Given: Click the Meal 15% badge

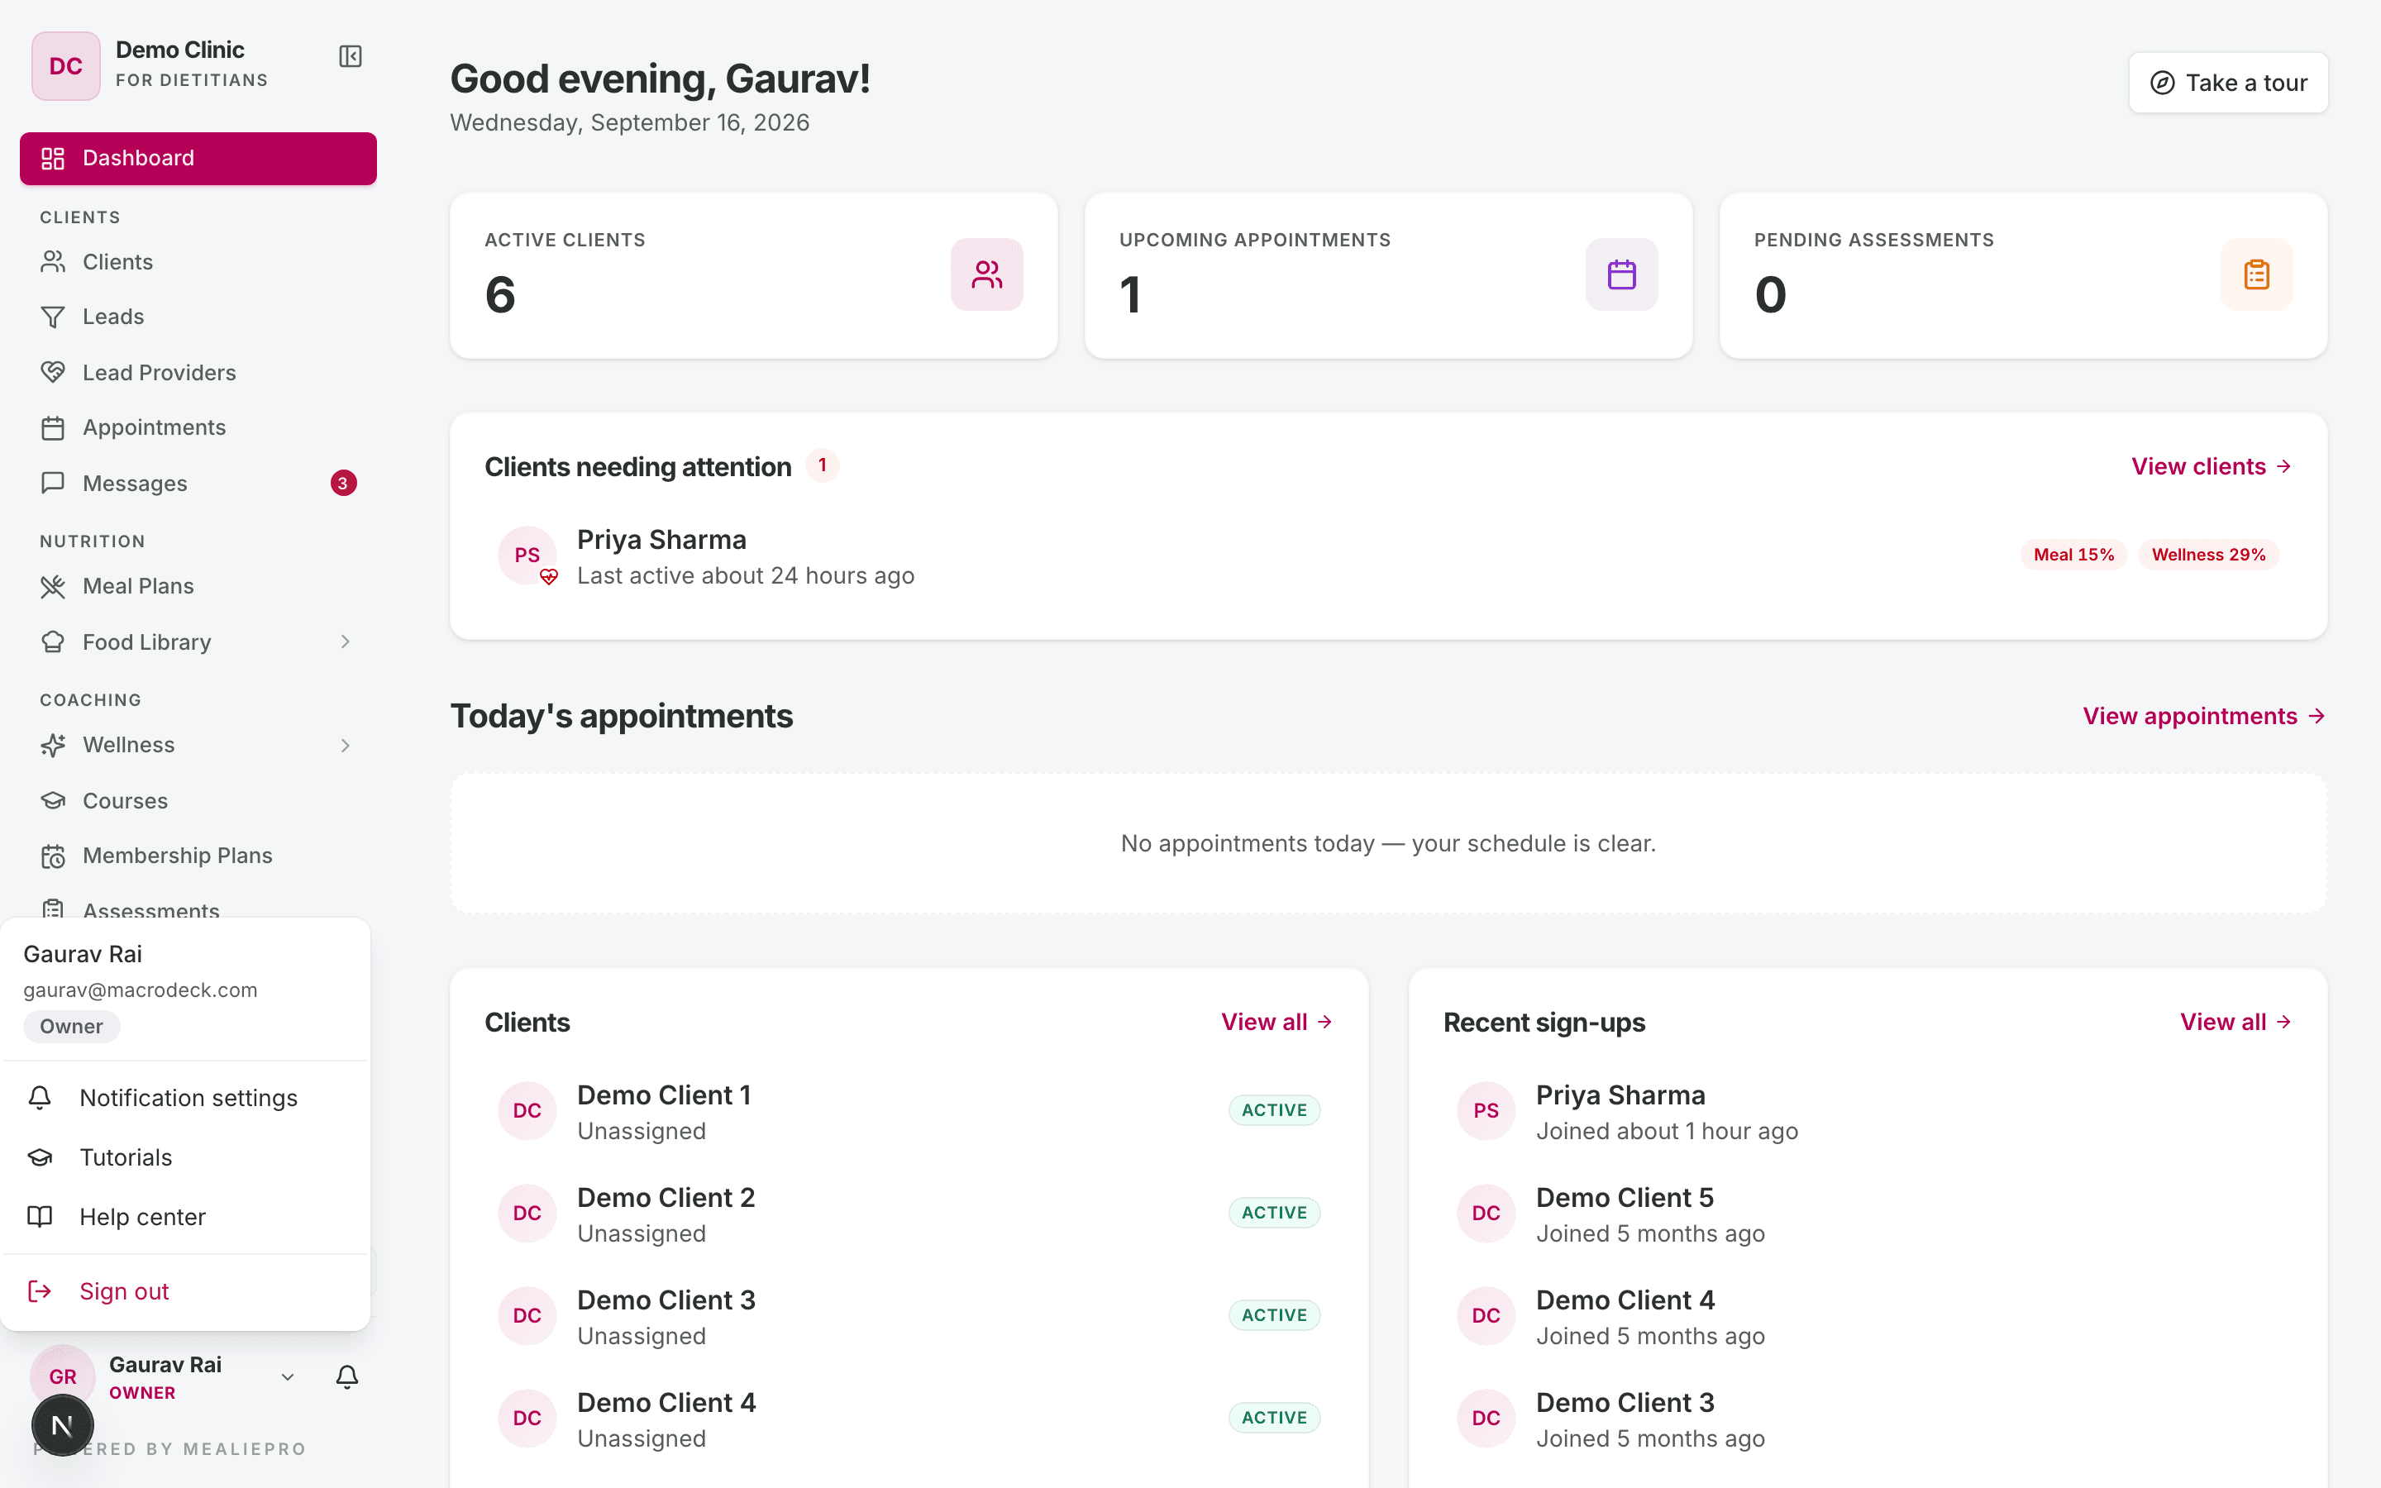Looking at the screenshot, I should pos(2074,555).
